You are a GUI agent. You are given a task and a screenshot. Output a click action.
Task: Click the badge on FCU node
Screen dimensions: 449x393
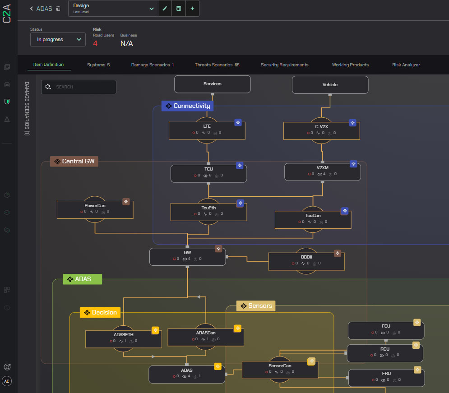click(417, 323)
